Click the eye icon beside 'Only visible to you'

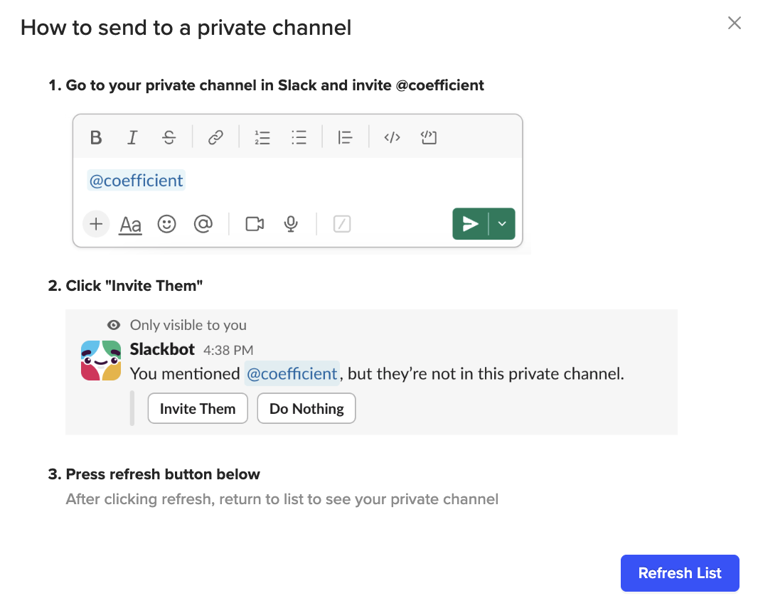(114, 325)
